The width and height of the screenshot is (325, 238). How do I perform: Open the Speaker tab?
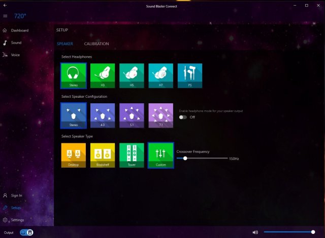click(64, 44)
